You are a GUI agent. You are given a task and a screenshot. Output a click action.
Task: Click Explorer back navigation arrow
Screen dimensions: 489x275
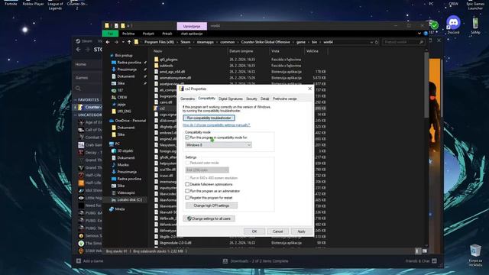tap(108, 42)
